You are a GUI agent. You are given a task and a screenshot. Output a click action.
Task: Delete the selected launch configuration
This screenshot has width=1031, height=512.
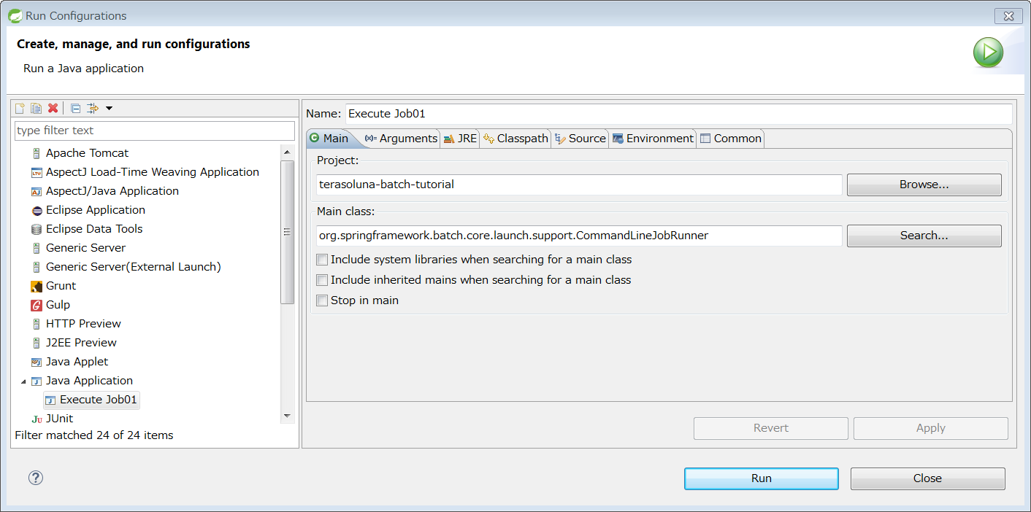click(x=53, y=108)
